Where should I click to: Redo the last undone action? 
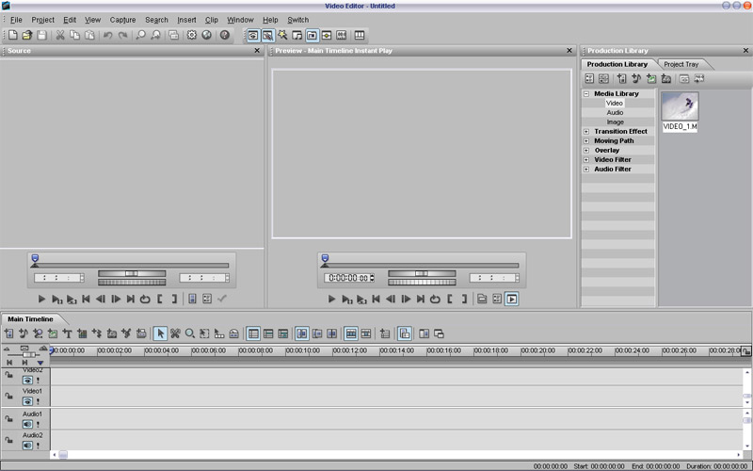[123, 35]
